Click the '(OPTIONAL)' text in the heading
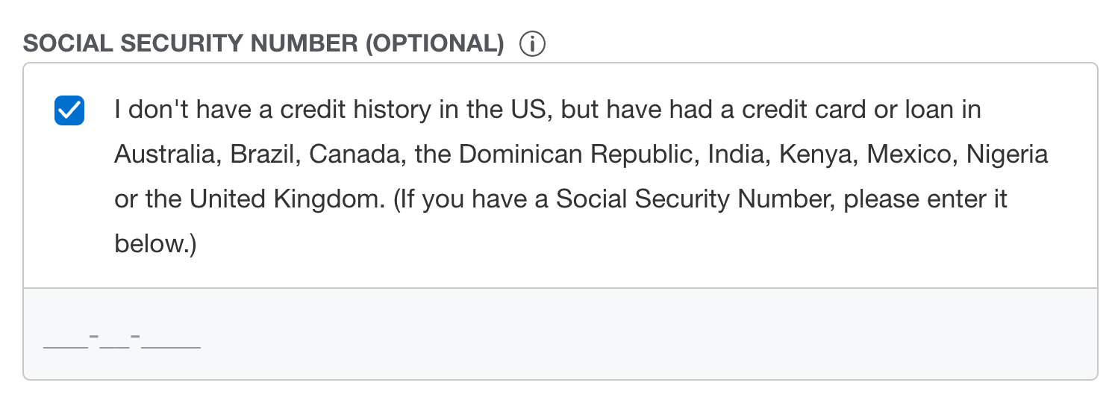The width and height of the screenshot is (1112, 409). click(435, 45)
